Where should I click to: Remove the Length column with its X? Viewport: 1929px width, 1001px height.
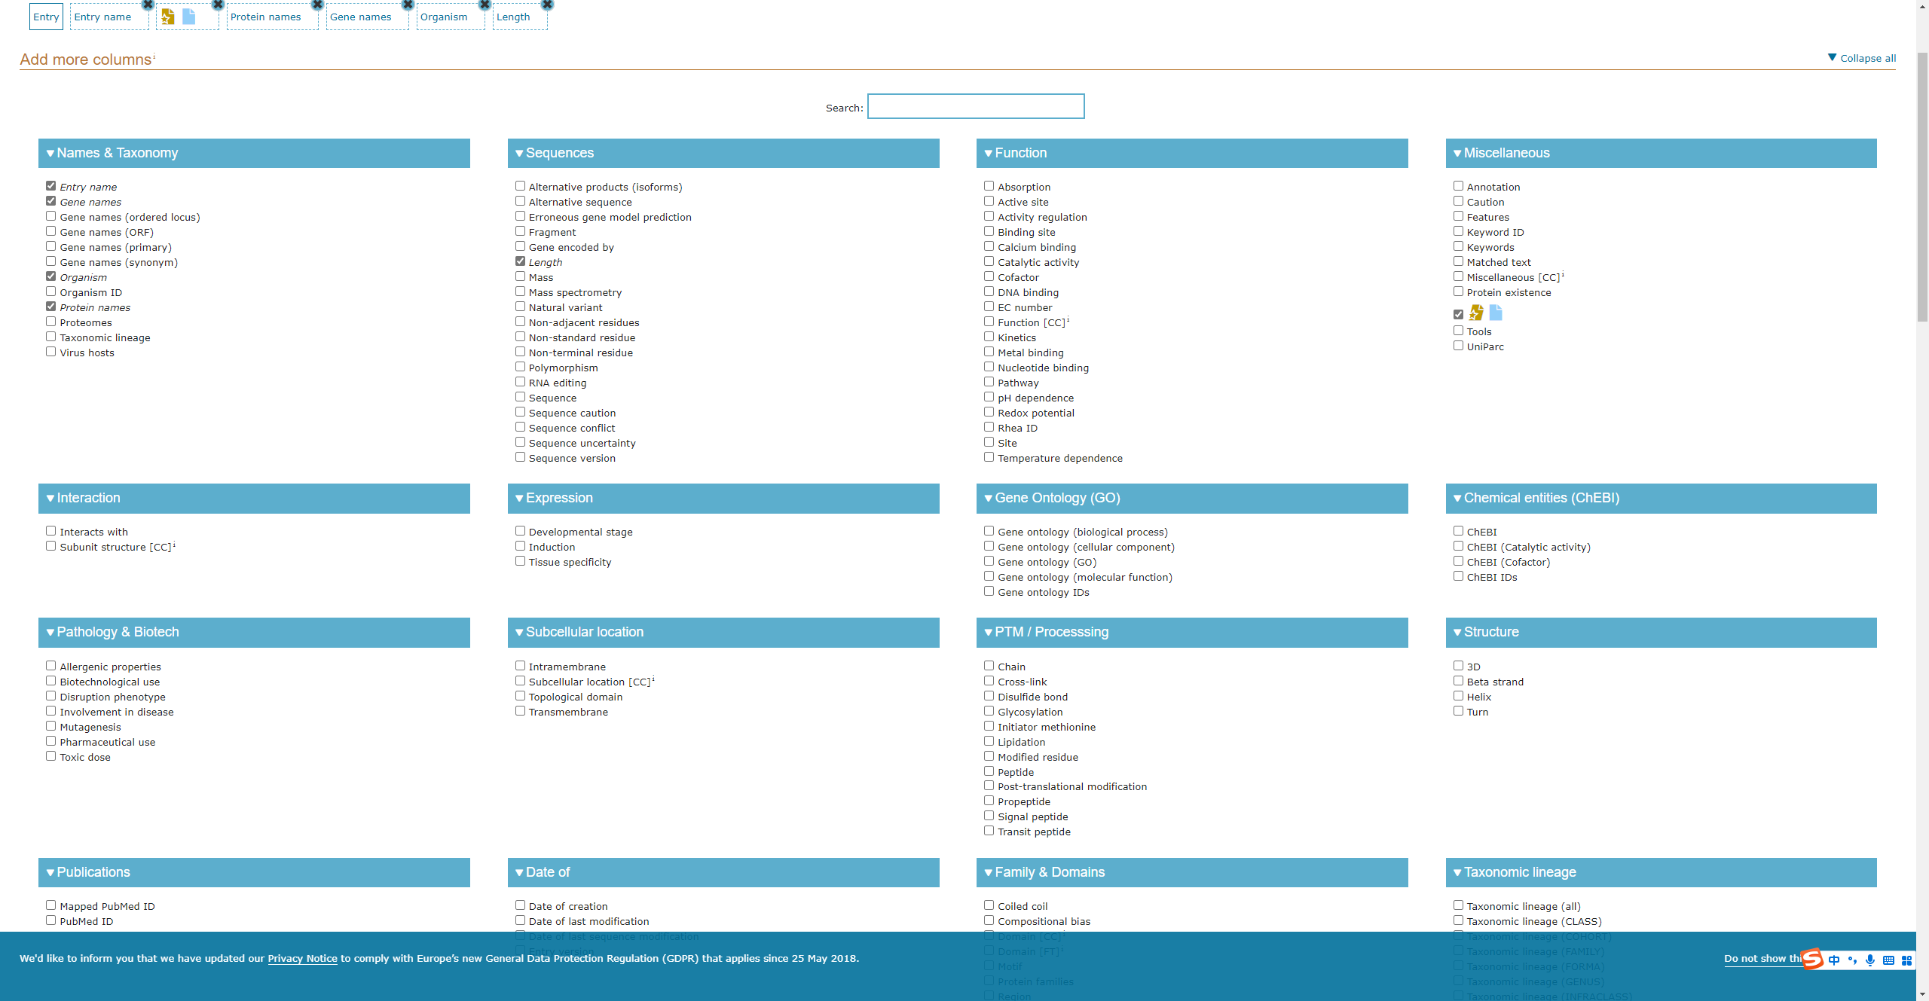548,5
